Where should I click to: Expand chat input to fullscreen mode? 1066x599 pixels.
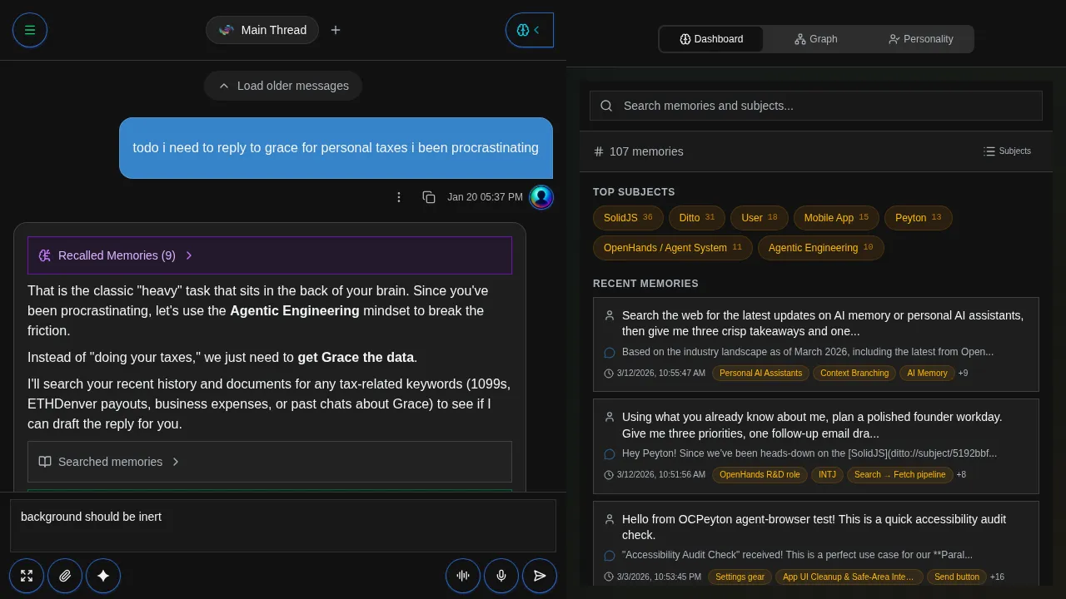pyautogui.click(x=26, y=576)
